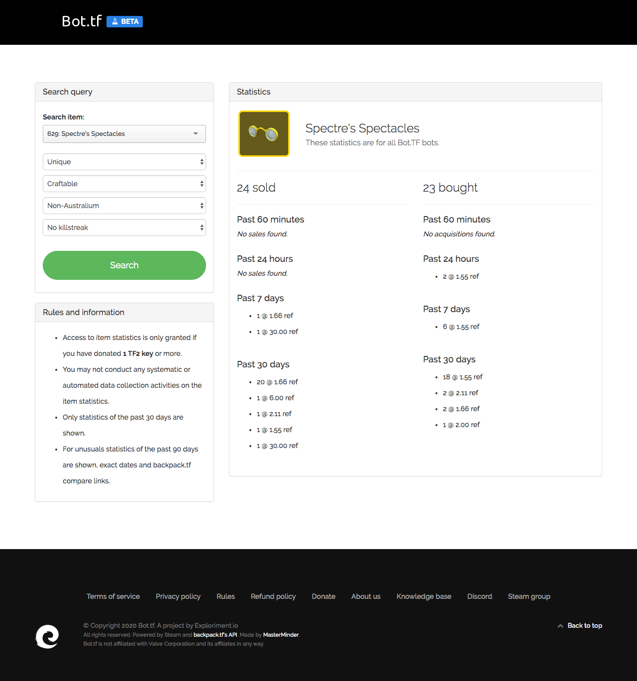Click the Rules and information panel header

124,313
